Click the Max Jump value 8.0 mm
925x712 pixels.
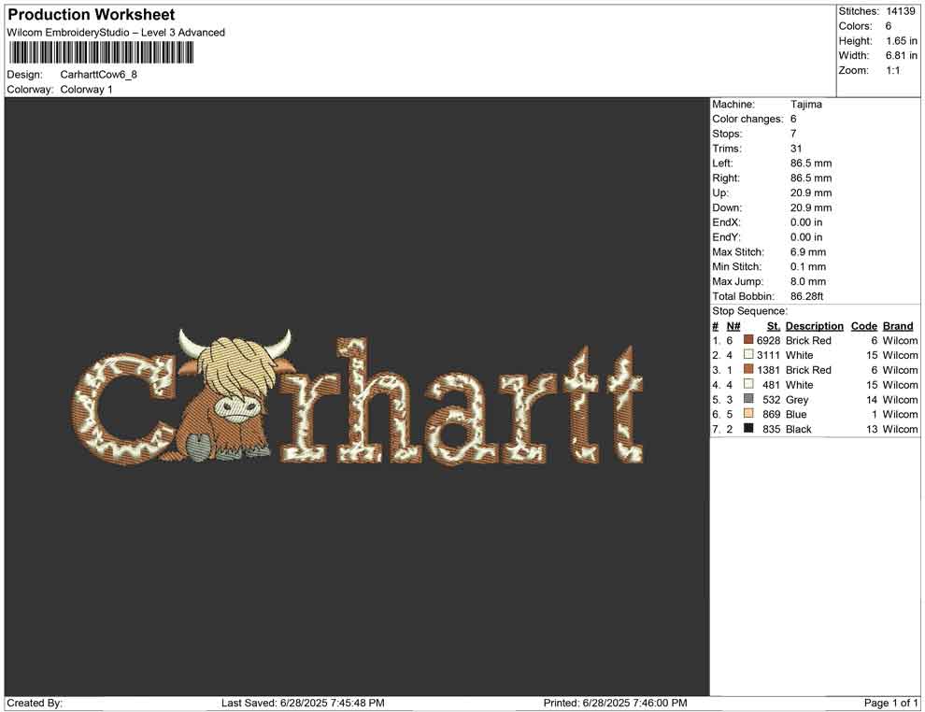pos(808,281)
